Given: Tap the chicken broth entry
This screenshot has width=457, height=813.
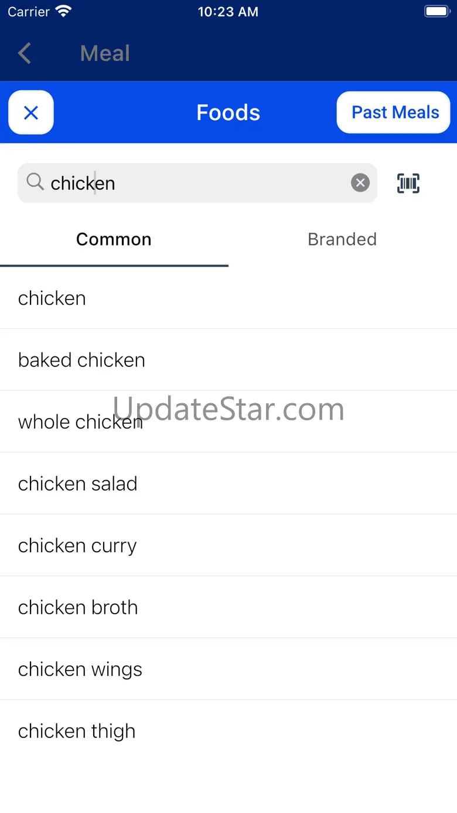Looking at the screenshot, I should pos(228,607).
